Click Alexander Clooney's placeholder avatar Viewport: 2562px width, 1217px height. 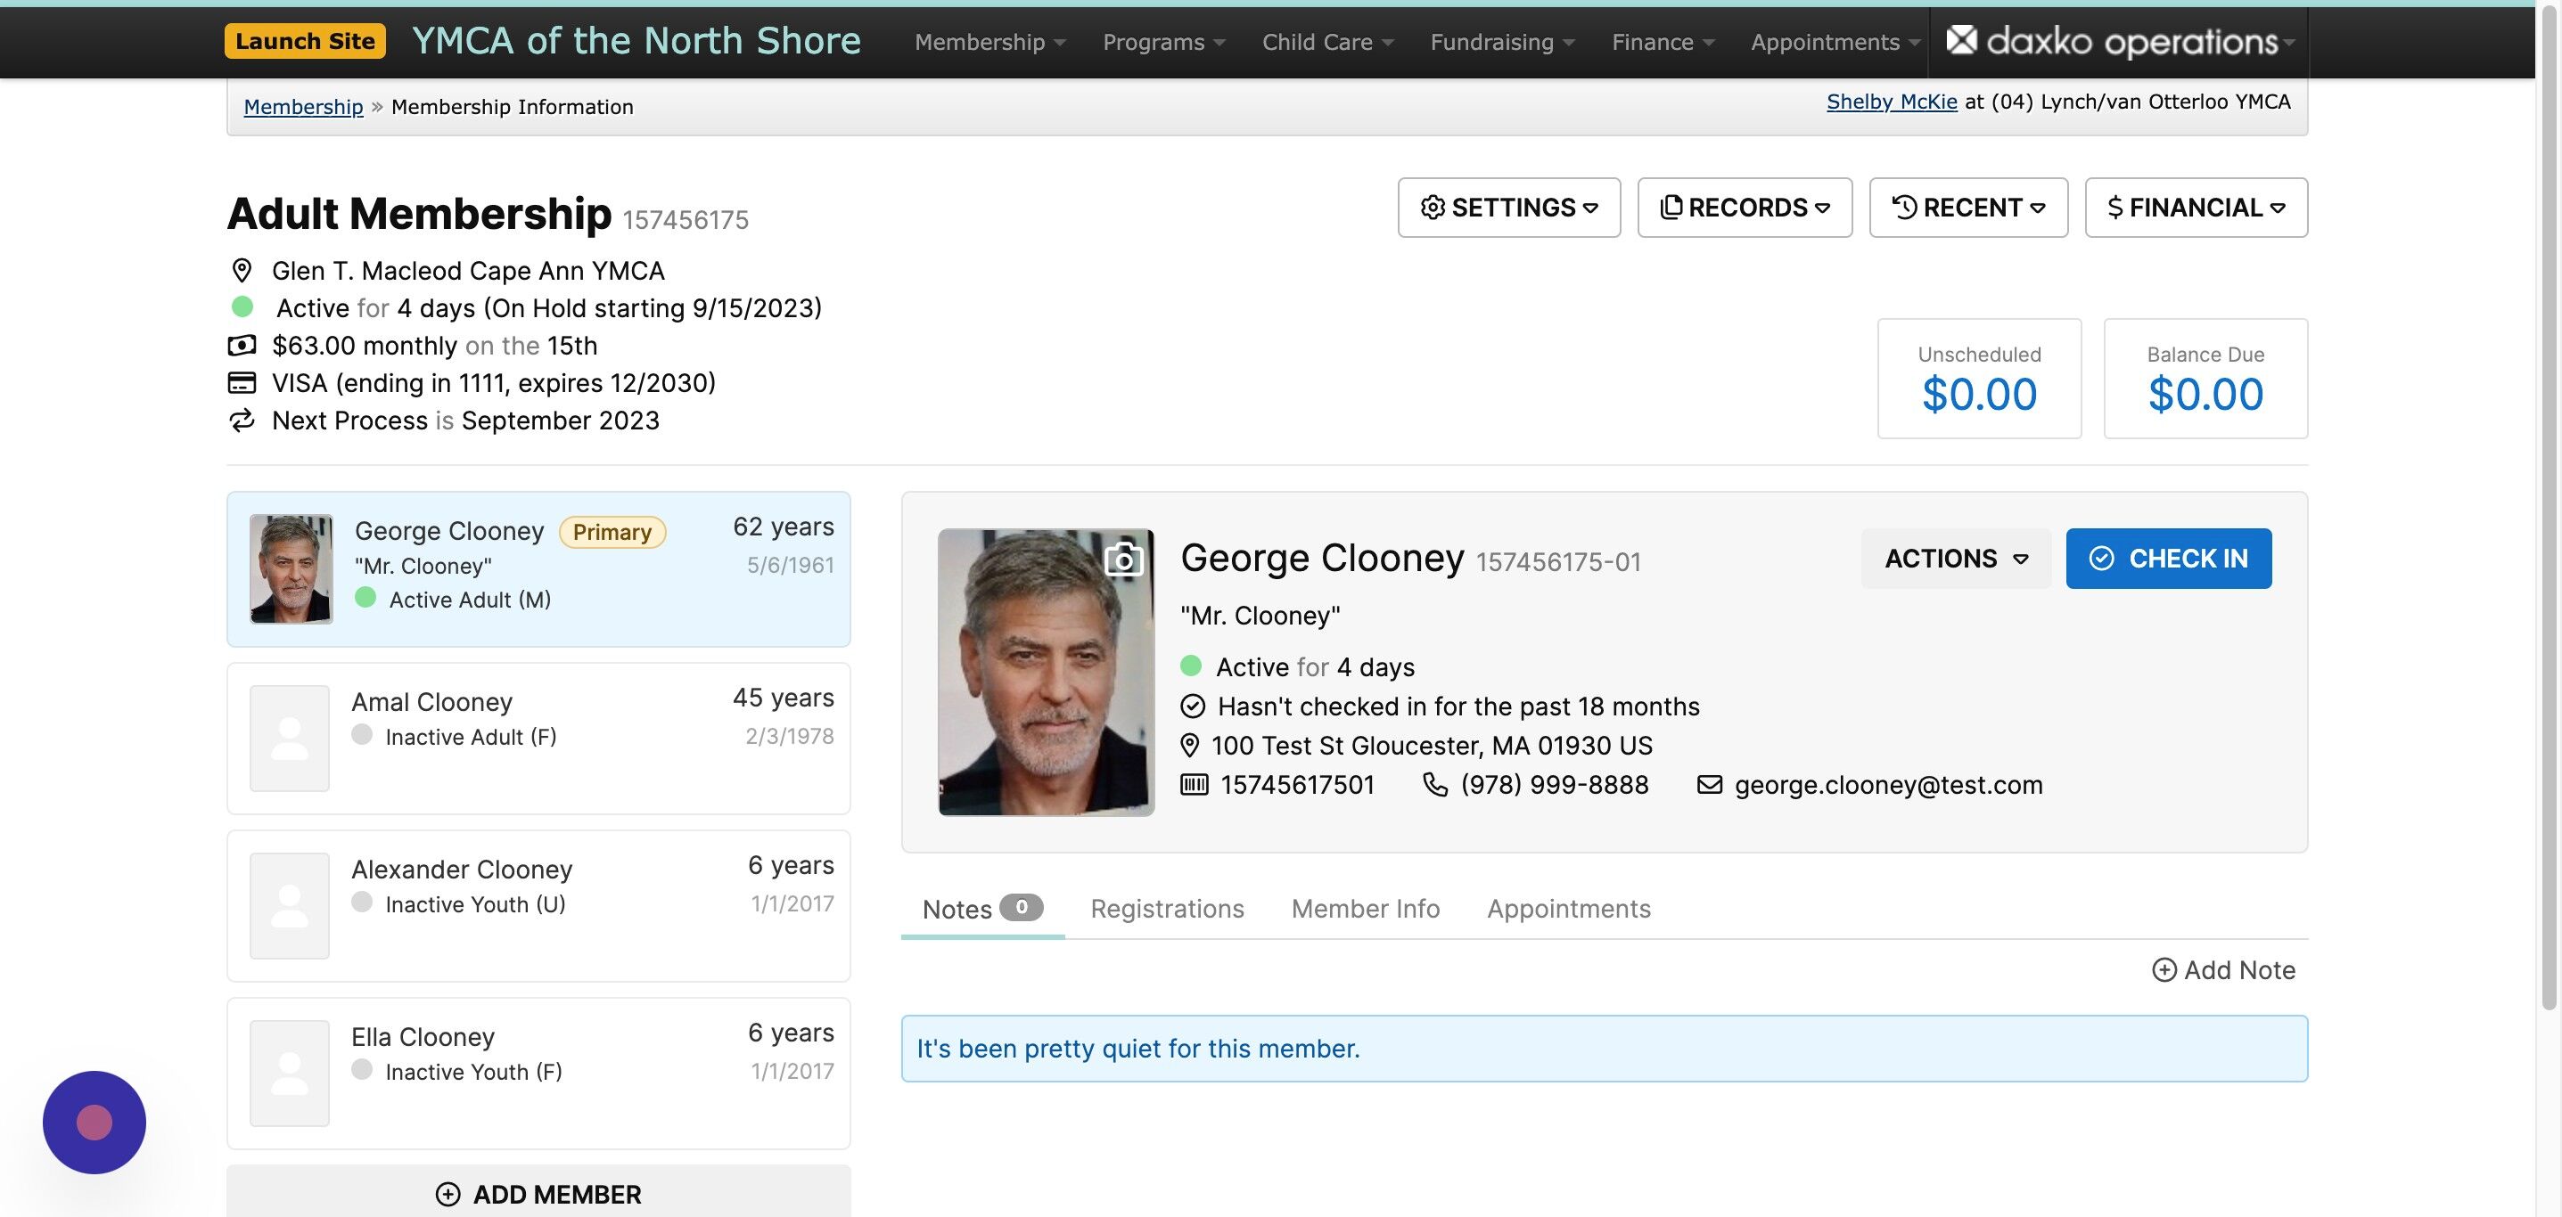tap(290, 906)
